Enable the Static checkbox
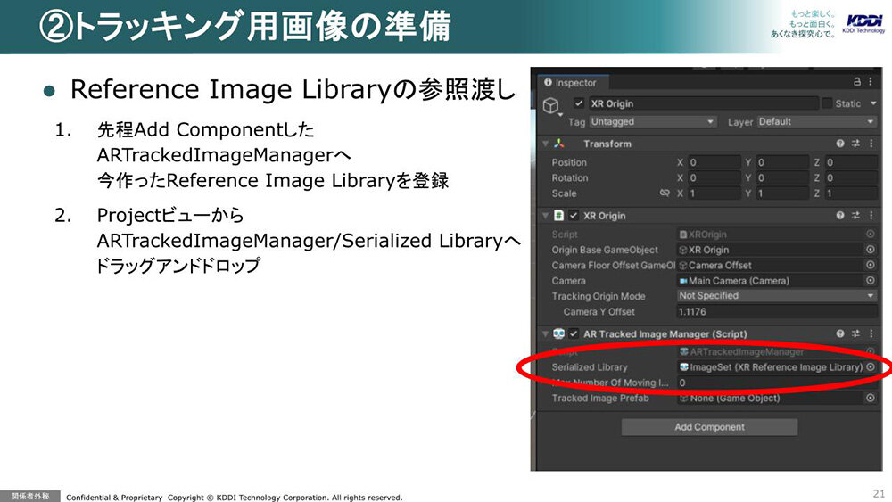This screenshot has height=502, width=892. tap(827, 103)
